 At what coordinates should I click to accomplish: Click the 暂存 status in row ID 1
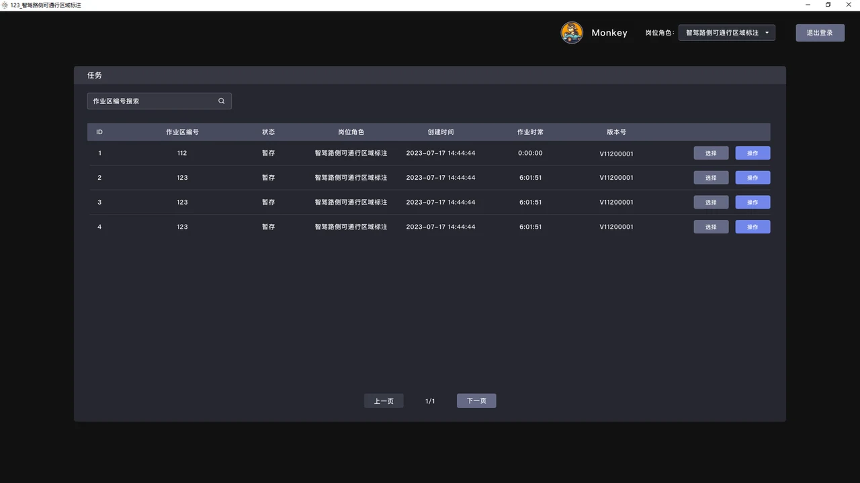pos(268,153)
